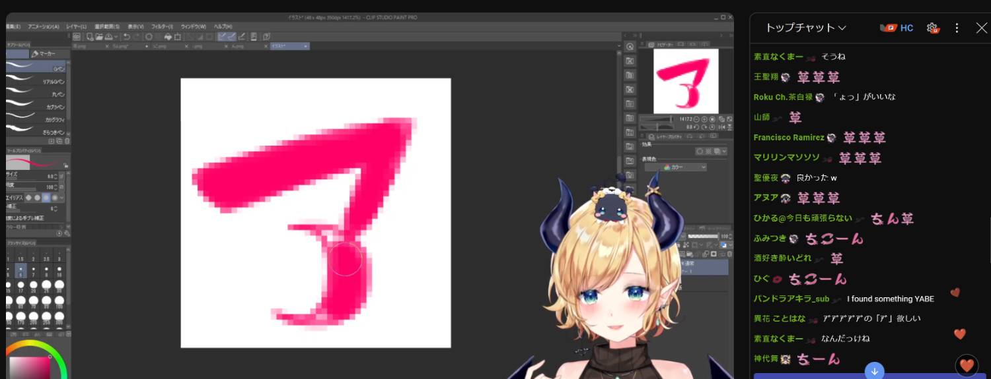The height and width of the screenshot is (379, 991).
Task: Click the chat settings gear icon
Action: tap(932, 28)
